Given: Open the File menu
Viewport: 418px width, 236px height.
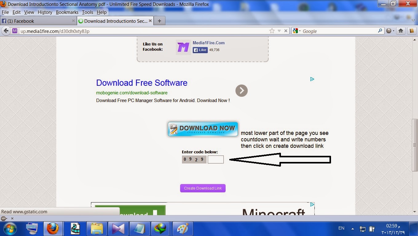Looking at the screenshot, I should coord(6,12).
